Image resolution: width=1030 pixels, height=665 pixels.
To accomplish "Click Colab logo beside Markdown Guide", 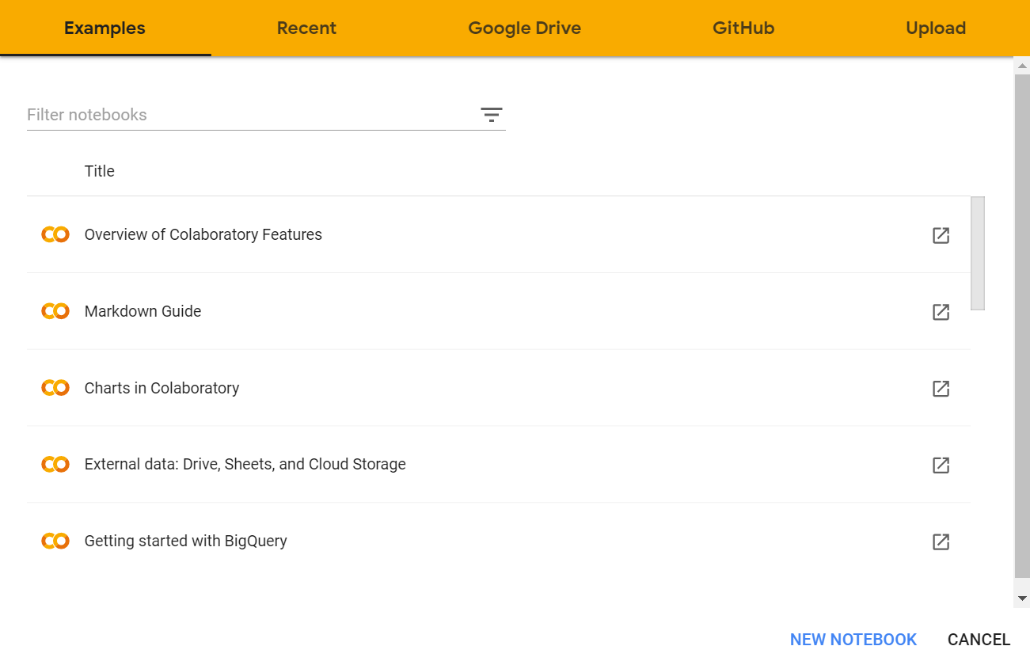I will tap(55, 311).
